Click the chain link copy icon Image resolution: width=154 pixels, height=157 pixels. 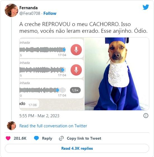61,138
